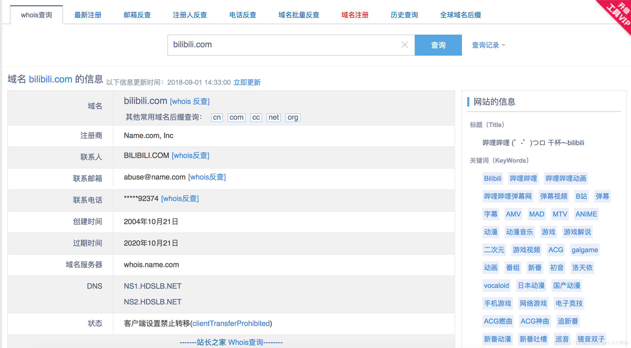
Task: Open the 全球域名后缀 tab
Action: 460,15
